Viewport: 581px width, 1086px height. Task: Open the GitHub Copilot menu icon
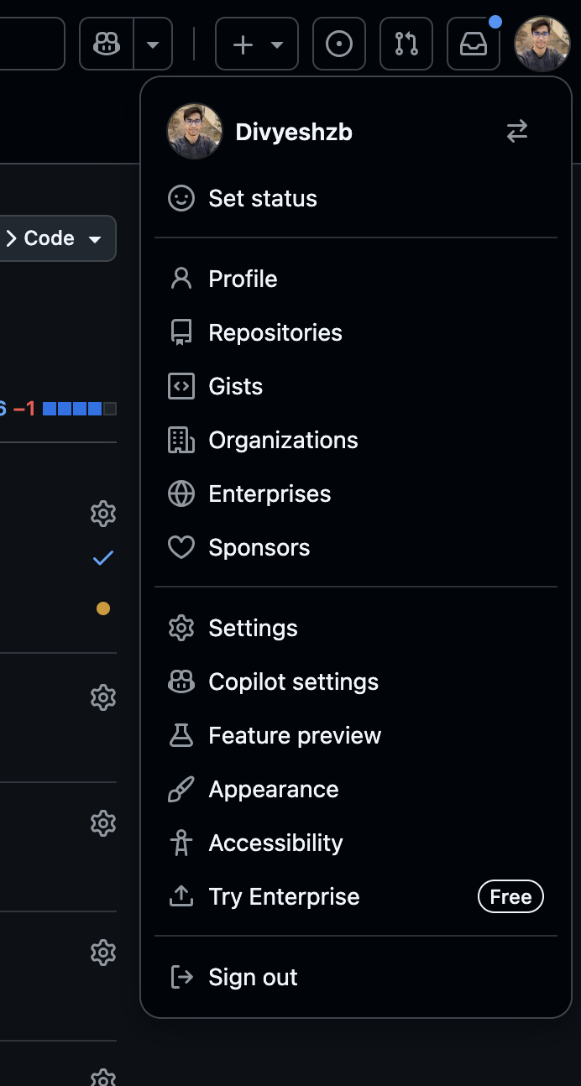tap(106, 43)
